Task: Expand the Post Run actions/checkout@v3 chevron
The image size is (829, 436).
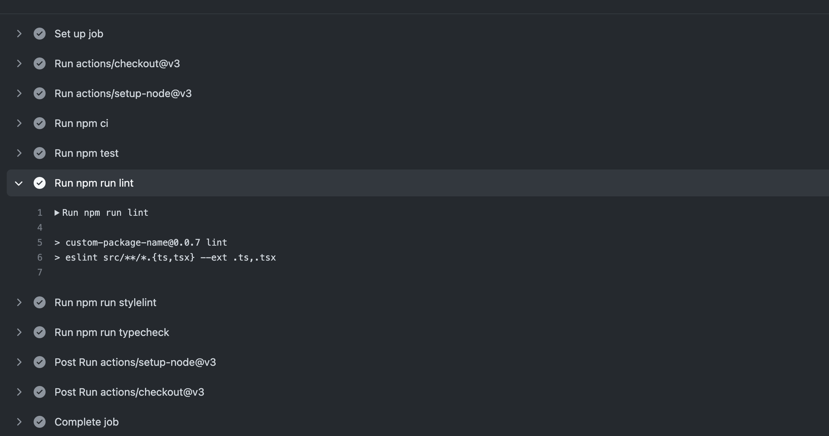Action: [19, 392]
